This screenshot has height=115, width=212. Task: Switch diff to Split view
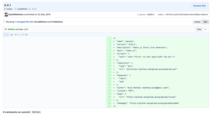205,22
